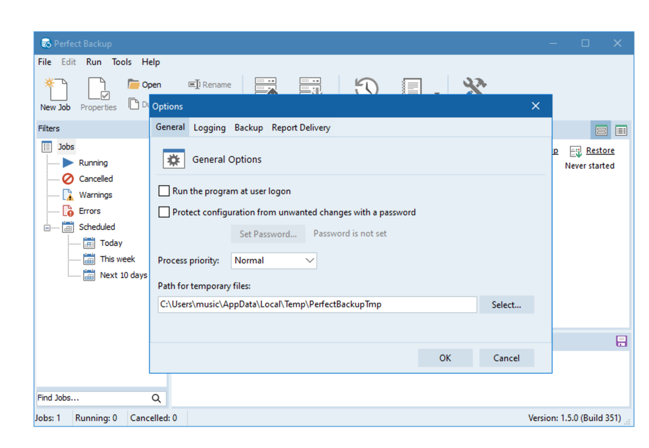Click the Restore link
Screen dimensions: 649x448
(600, 150)
